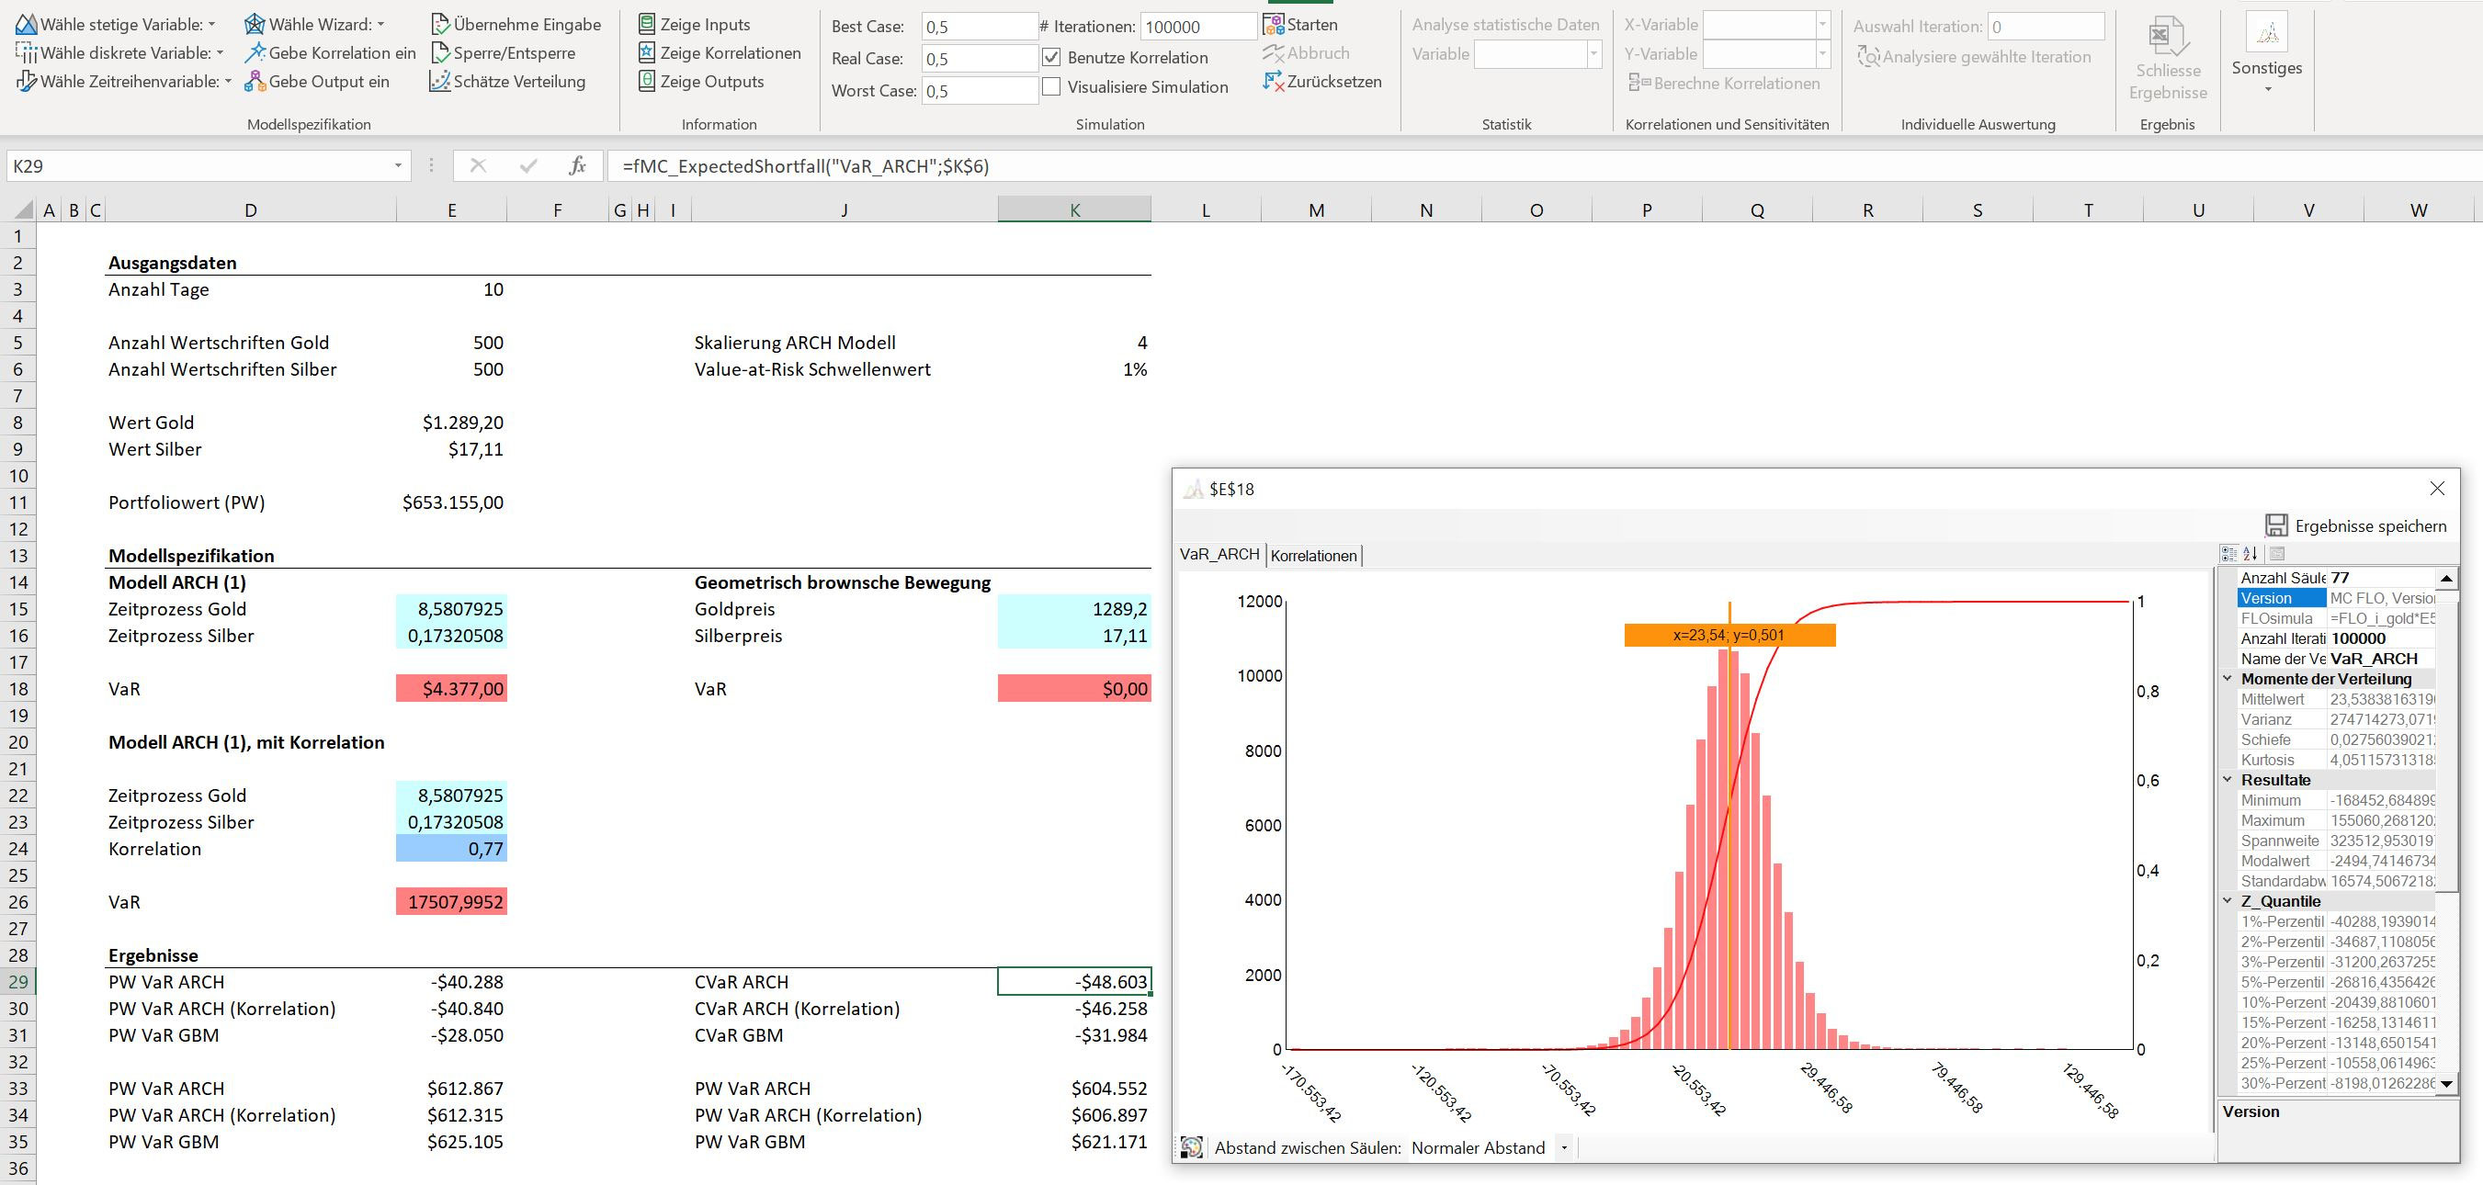The height and width of the screenshot is (1185, 2483).
Task: Enable Visualisiere Simulation checkbox
Action: click(1051, 86)
